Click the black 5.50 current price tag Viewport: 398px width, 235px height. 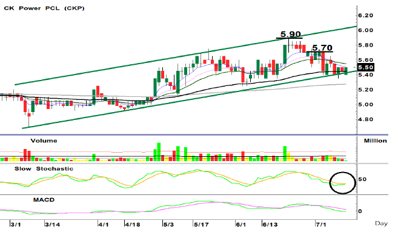point(365,67)
